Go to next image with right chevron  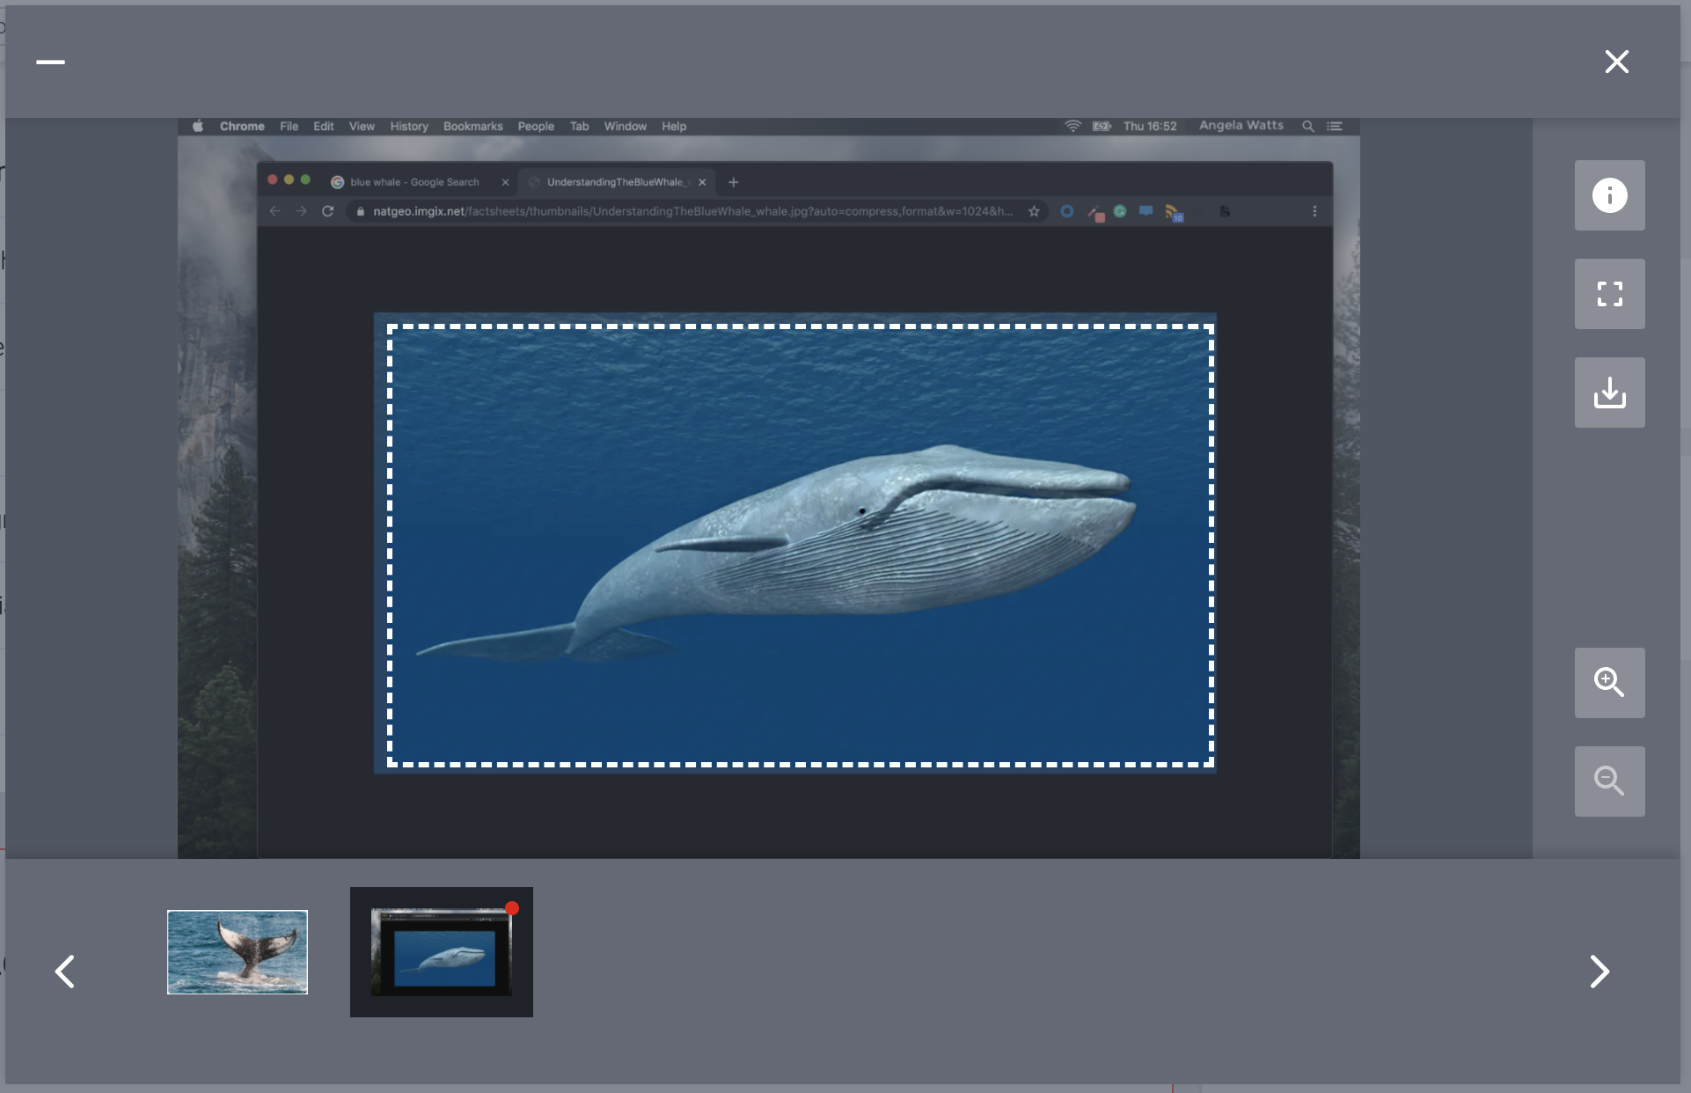pos(1599,972)
